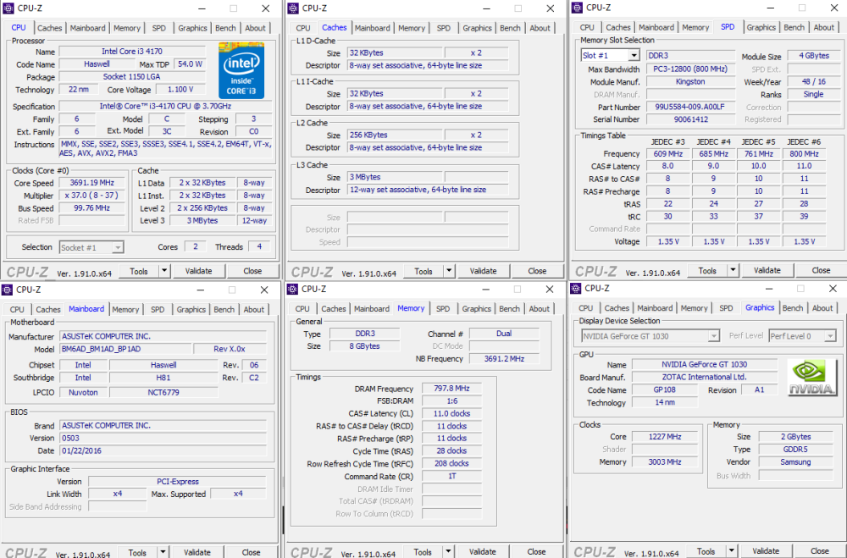The image size is (847, 558).
Task: Click GPU memory Vendor Samsung field
Action: coord(795,462)
